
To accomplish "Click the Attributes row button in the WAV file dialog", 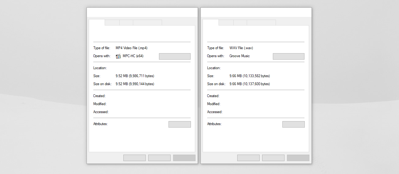I will pos(293,124).
